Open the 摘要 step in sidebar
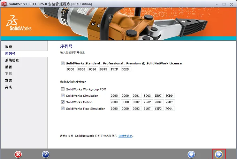This screenshot has height=159, width=237. [8, 67]
